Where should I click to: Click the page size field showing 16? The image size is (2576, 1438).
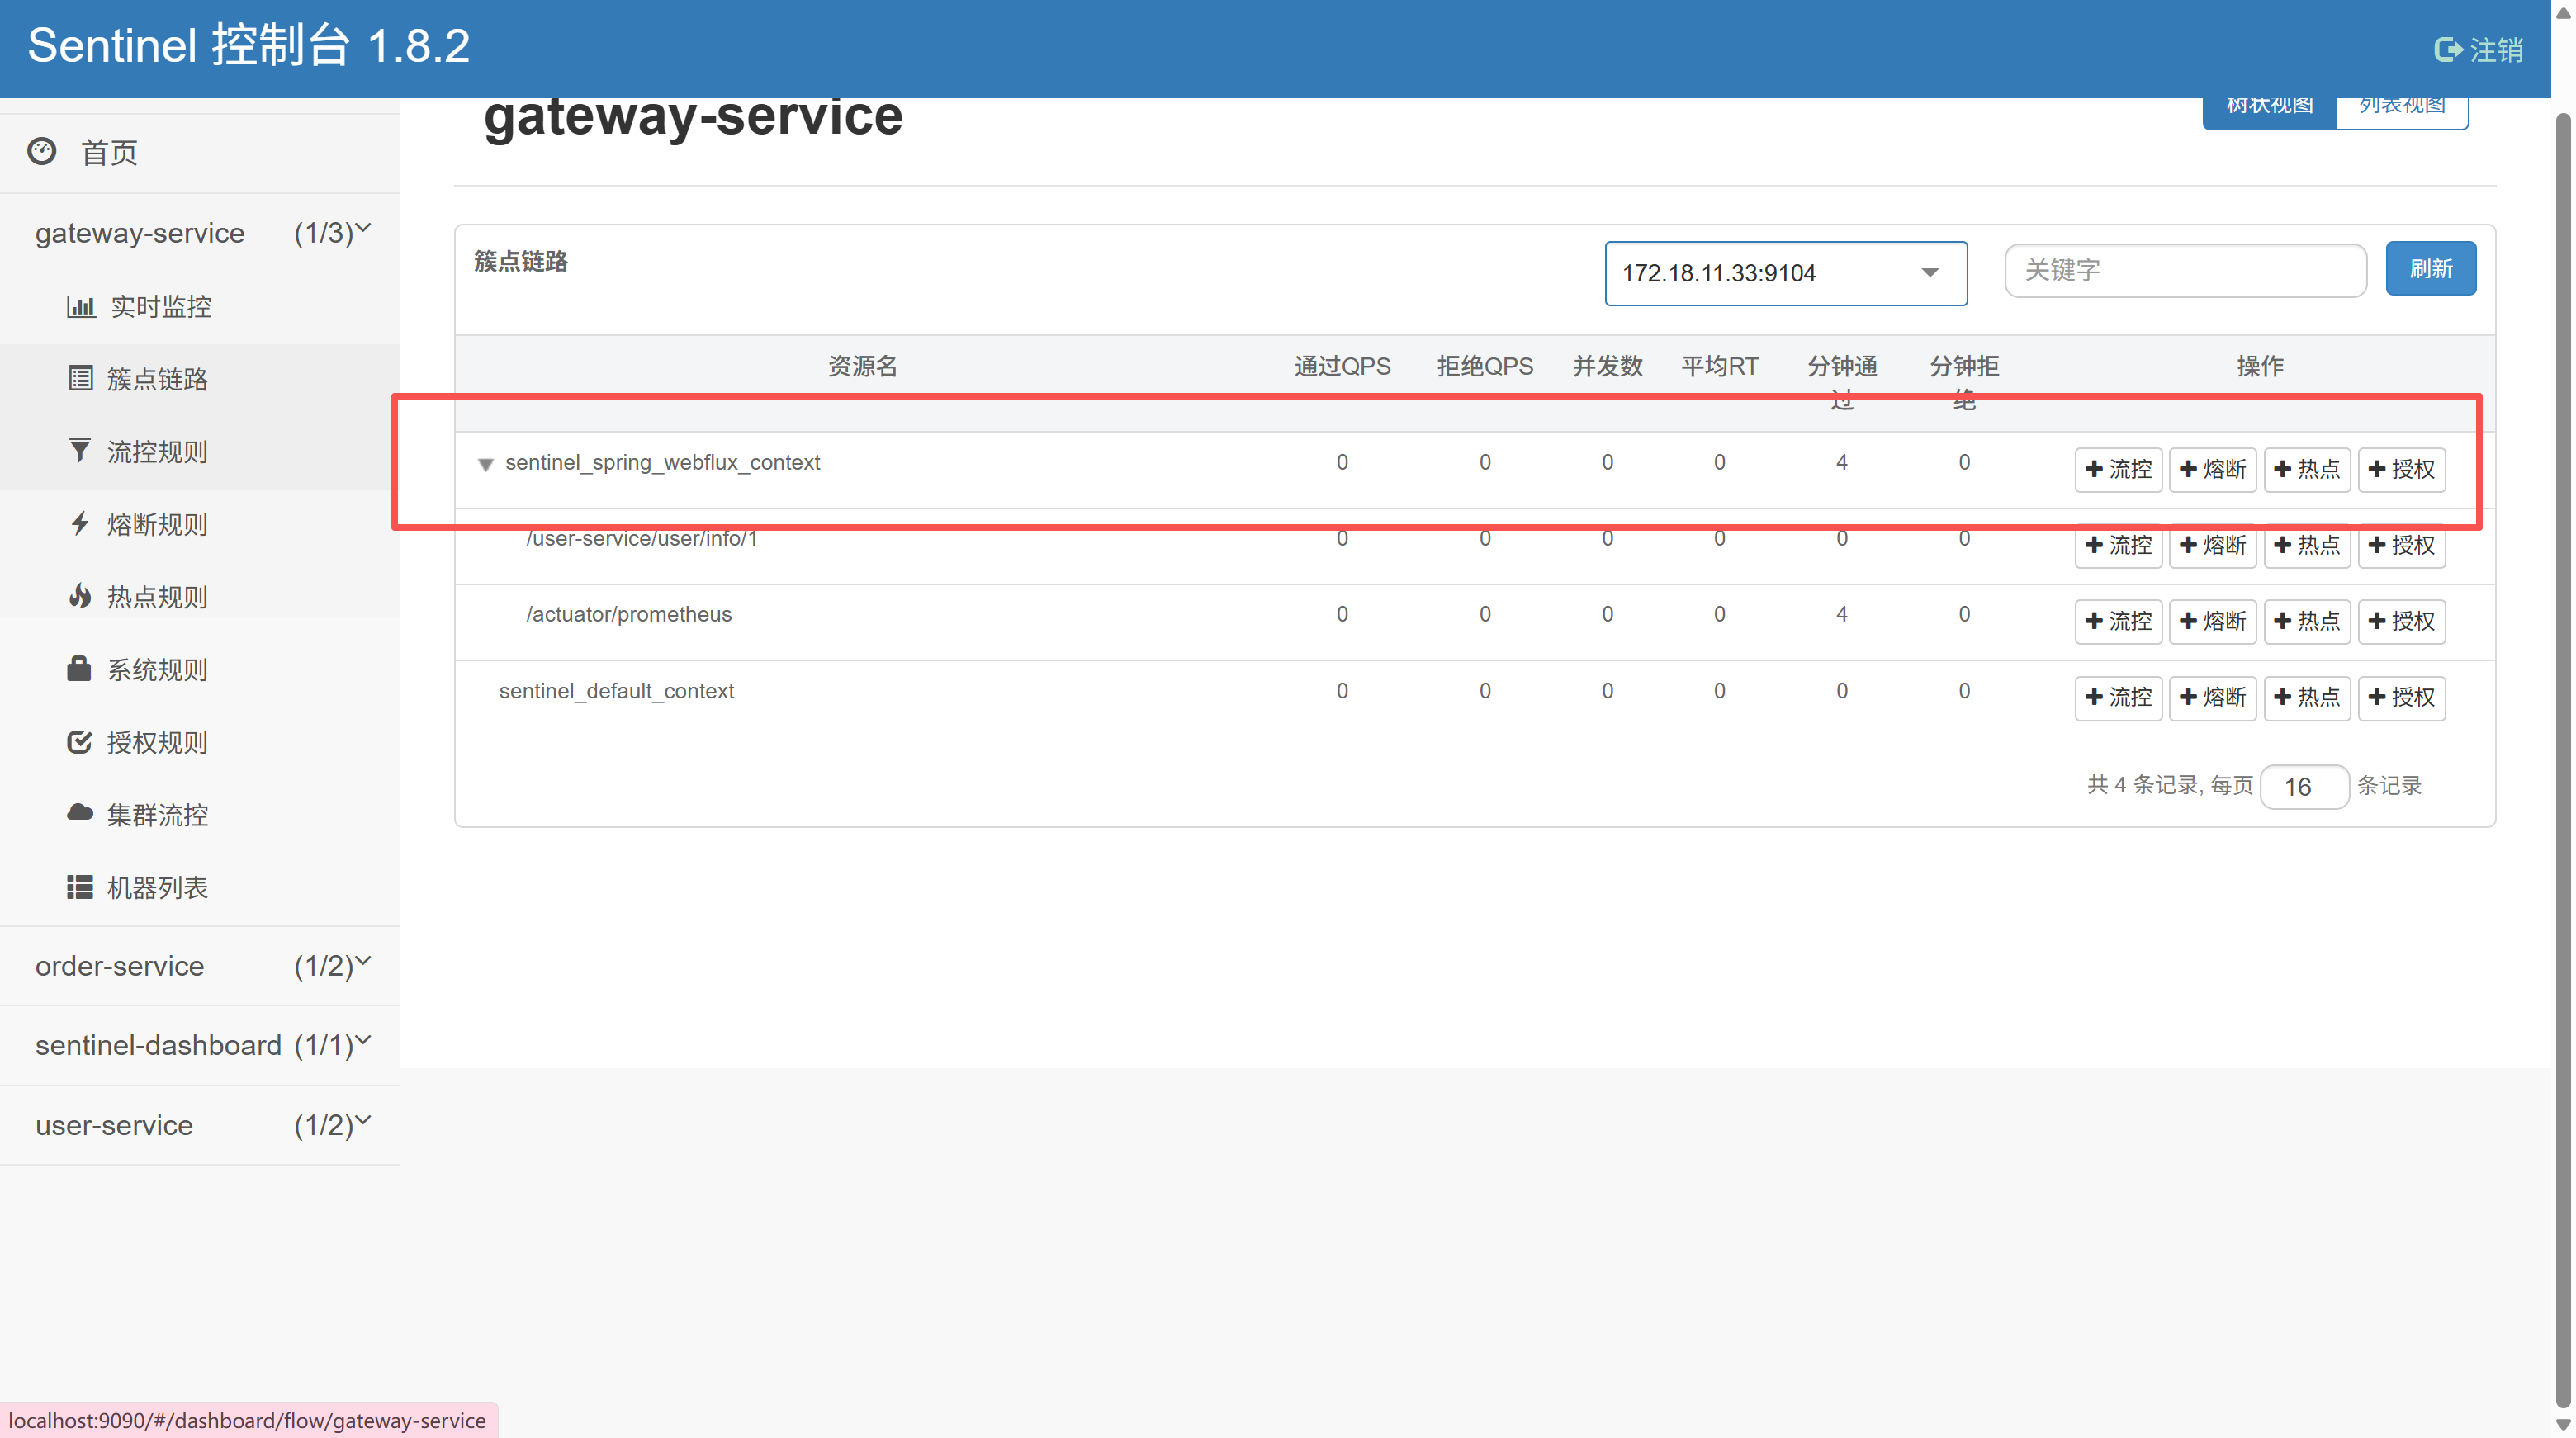pyautogui.click(x=2304, y=787)
